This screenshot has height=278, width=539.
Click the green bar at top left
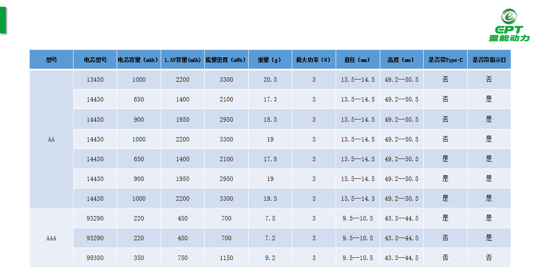pyautogui.click(x=3, y=19)
